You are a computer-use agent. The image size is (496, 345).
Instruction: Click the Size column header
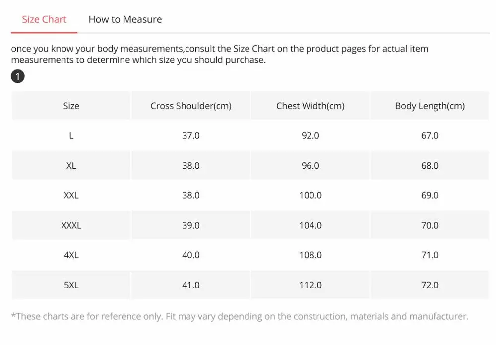coord(71,106)
